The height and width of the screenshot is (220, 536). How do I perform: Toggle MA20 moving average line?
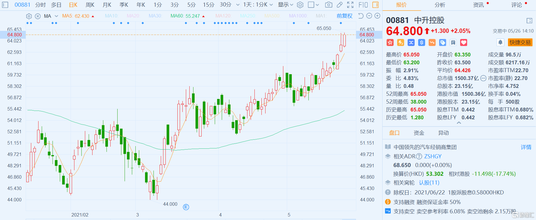pos(134,16)
